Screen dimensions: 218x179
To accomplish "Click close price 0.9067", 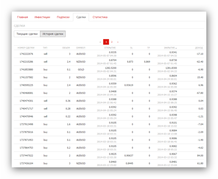I will pos(173,154).
